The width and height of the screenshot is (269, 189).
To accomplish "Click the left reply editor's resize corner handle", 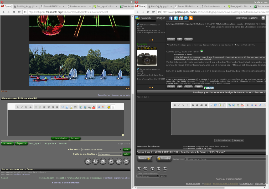I will pos(123,135).
